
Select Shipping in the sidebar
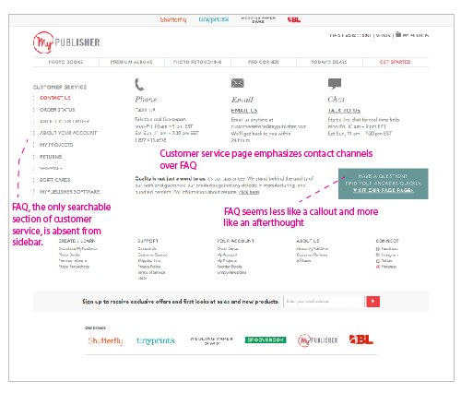click(51, 168)
